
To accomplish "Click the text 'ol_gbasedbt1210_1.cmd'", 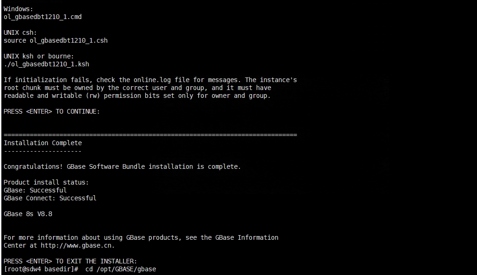I will point(43,17).
